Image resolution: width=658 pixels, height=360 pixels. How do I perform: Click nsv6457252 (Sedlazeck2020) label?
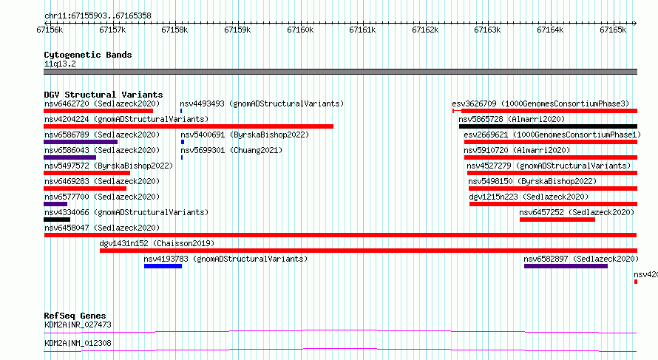coord(577,212)
